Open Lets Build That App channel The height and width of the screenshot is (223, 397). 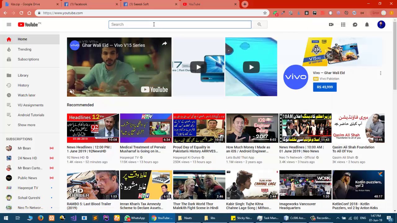click(240, 157)
